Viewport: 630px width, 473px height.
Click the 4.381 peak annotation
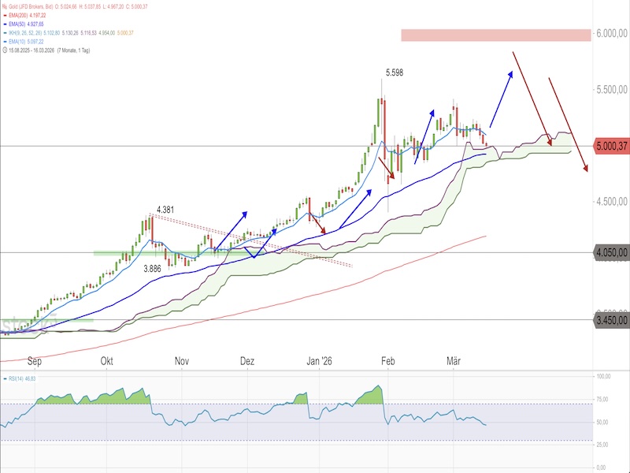point(165,210)
